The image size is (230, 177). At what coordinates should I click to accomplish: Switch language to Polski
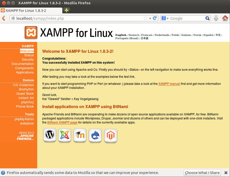pos(175,35)
